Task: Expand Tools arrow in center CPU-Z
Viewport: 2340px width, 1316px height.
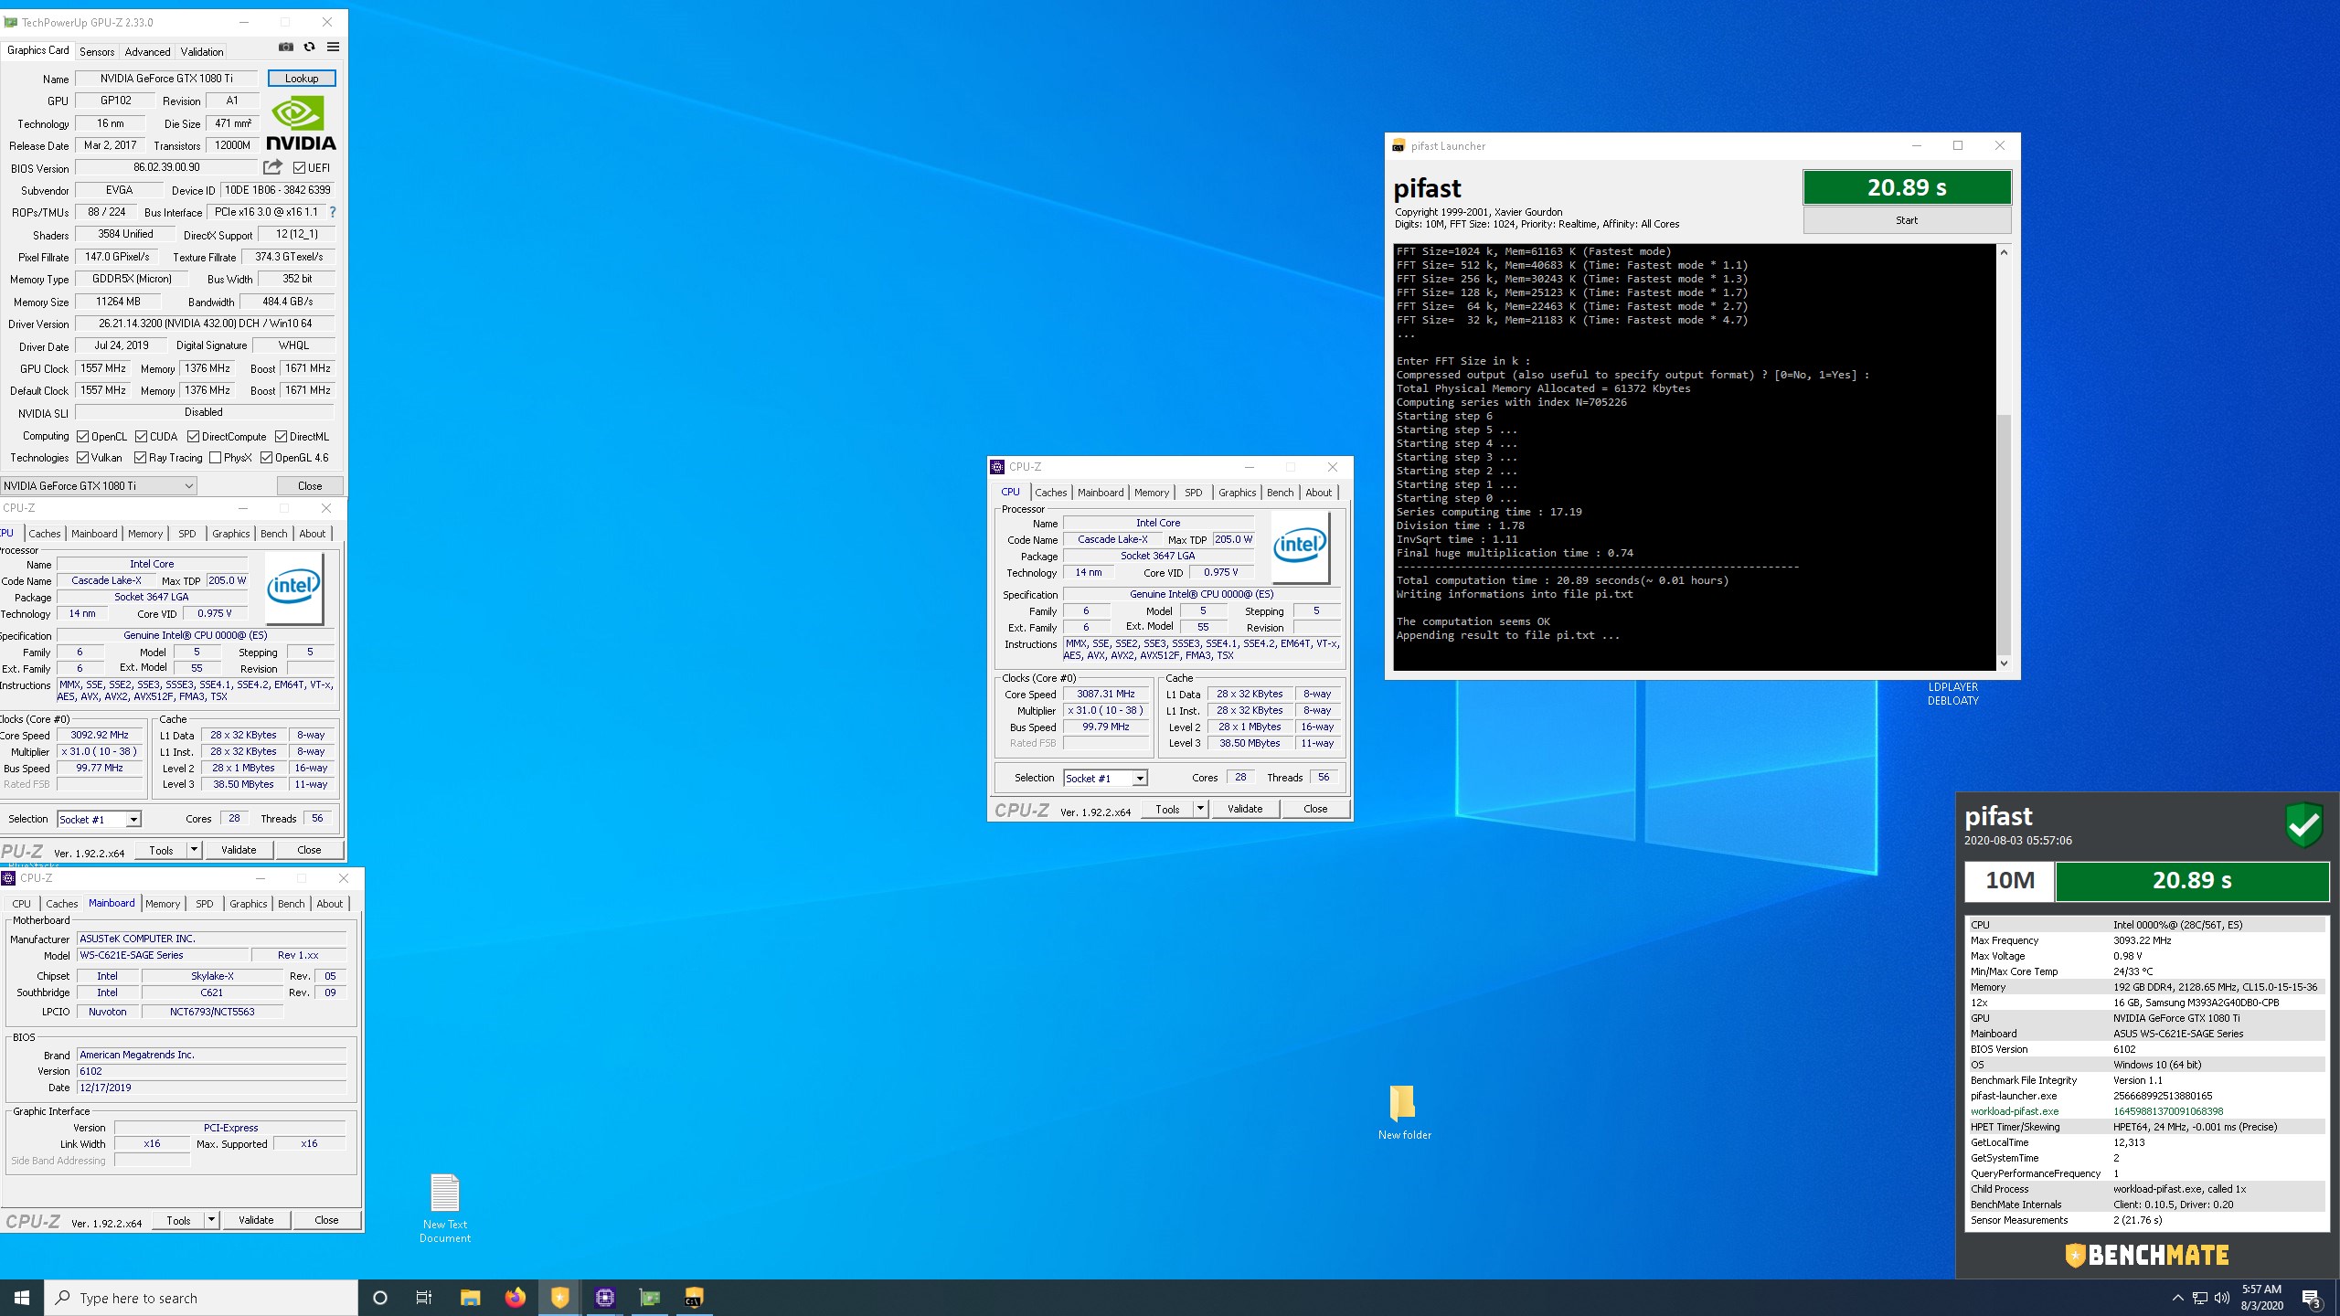Action: click(1200, 809)
